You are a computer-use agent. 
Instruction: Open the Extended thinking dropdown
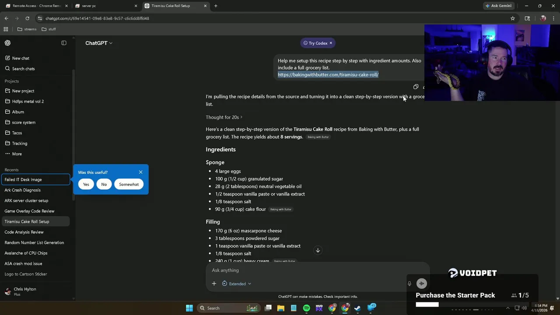coord(237,283)
